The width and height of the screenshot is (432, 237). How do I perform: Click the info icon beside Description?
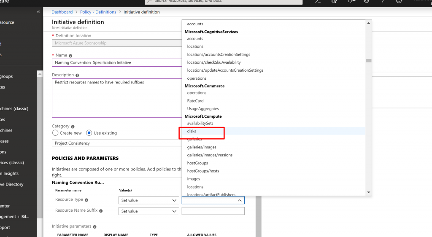(x=77, y=75)
